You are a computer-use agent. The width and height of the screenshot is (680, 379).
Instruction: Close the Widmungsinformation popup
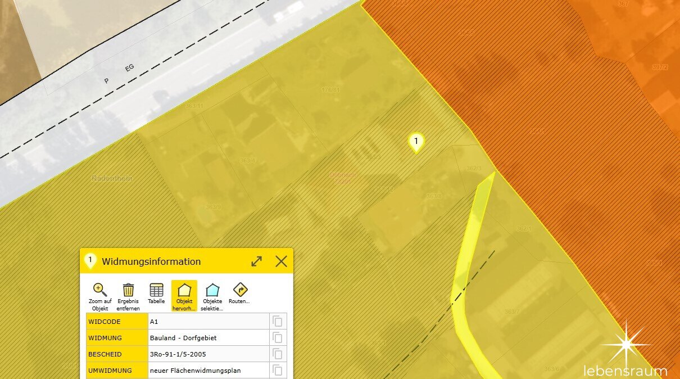[x=281, y=261]
